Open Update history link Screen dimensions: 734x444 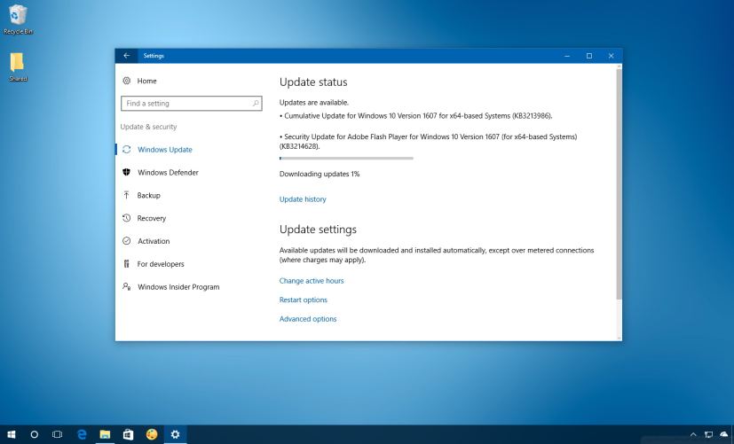[303, 199]
